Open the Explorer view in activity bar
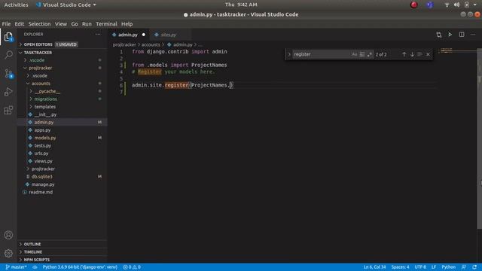Screen dimensions: 482x271 (x=8, y=37)
